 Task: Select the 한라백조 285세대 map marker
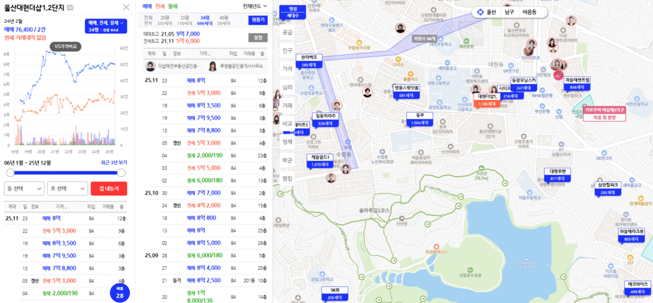coord(309,61)
